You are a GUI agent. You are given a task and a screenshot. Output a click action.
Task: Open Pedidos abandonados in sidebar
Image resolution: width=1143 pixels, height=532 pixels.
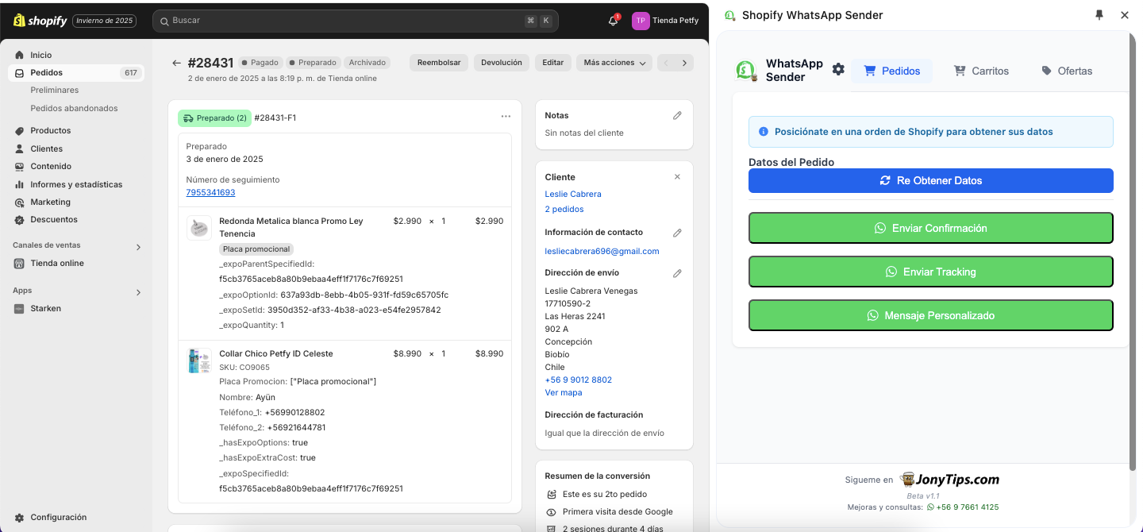[x=74, y=108]
